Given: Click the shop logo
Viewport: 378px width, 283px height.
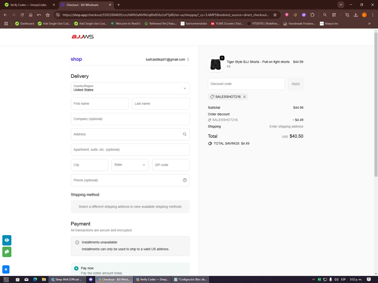Looking at the screenshot, I should (x=76, y=59).
